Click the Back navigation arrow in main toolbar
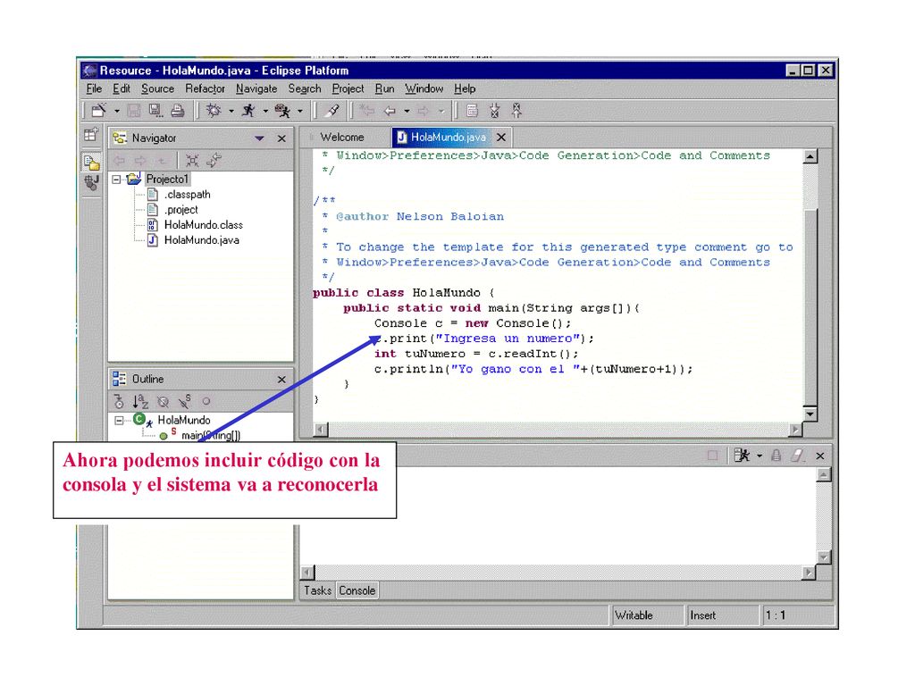915x686 pixels. (390, 111)
